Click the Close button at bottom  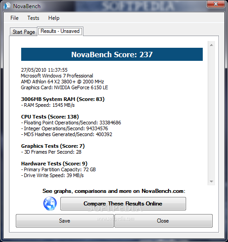point(164,221)
